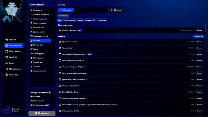Viewport: 208px width, 117px height.
Task: Expand the Временные папки ActiveSetup row
Action: 86,79
